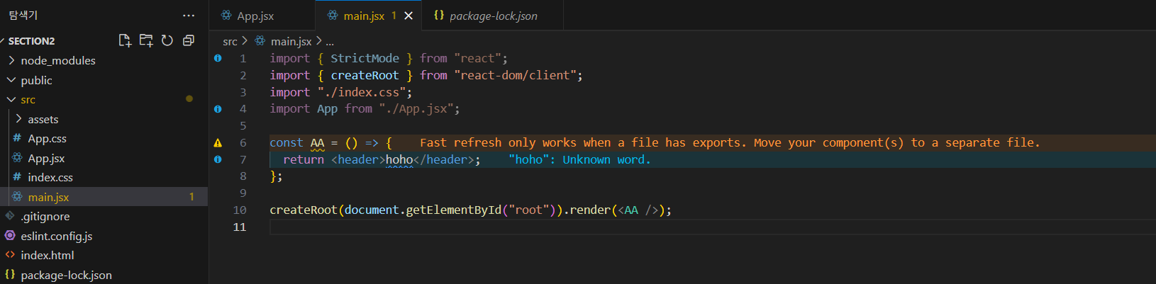Open index.html in the file tree
The image size is (1156, 284).
(x=48, y=255)
